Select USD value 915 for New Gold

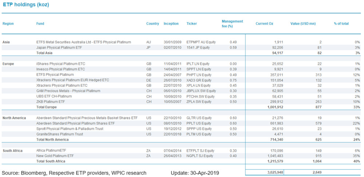(x=318, y=156)
